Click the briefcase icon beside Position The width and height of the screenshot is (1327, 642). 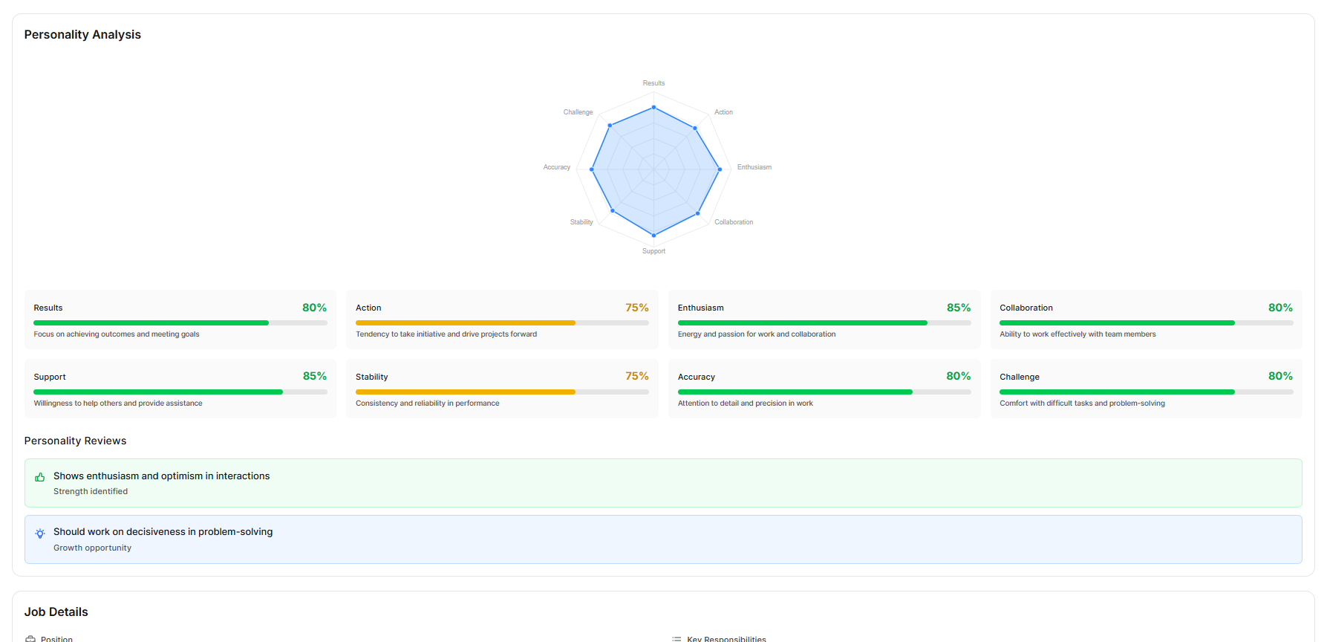(30, 638)
